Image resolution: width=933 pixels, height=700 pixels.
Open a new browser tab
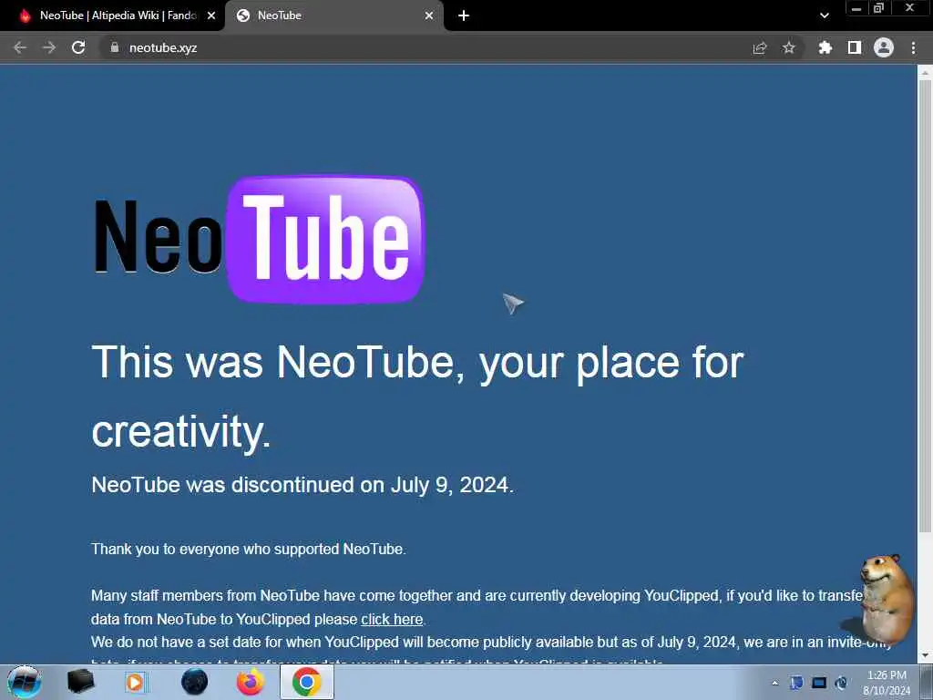tap(464, 16)
